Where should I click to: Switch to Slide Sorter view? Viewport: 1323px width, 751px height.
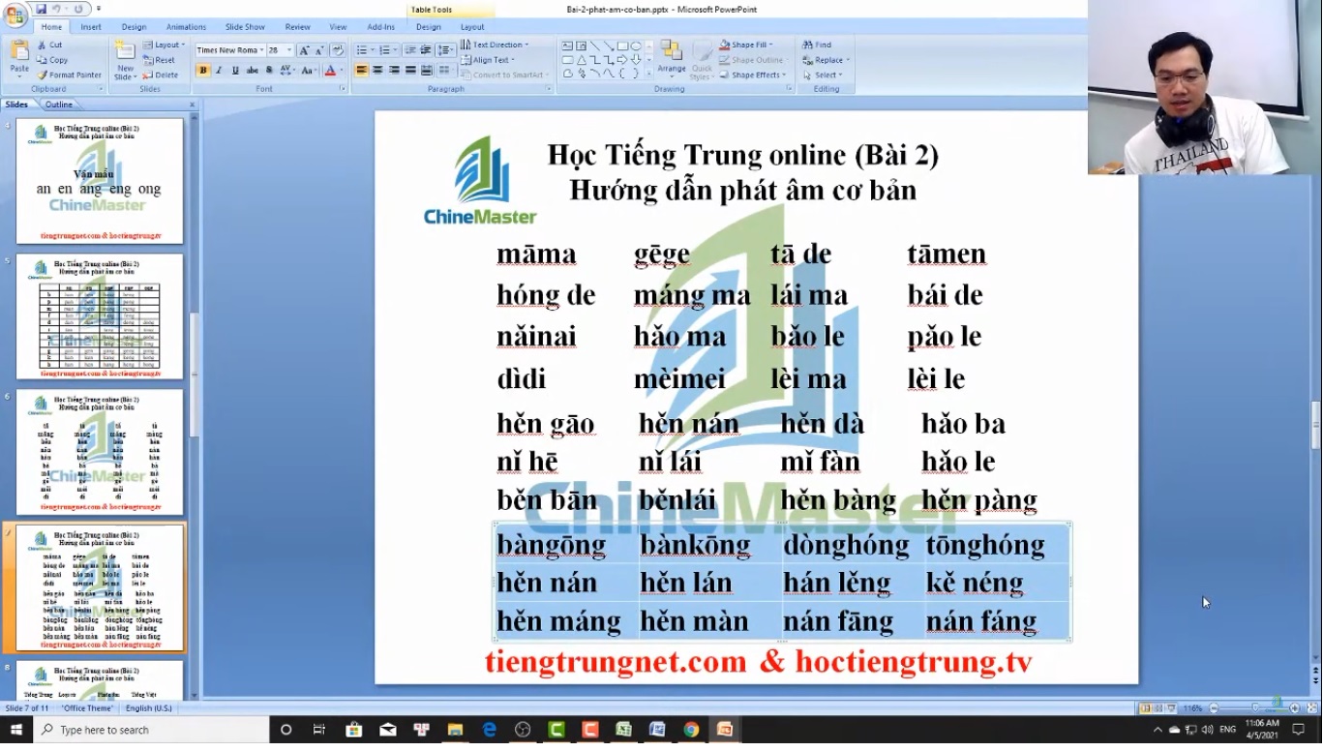pyautogui.click(x=1158, y=708)
